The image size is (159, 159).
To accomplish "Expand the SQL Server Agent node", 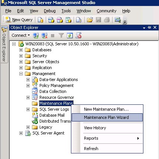I will 21,133.
